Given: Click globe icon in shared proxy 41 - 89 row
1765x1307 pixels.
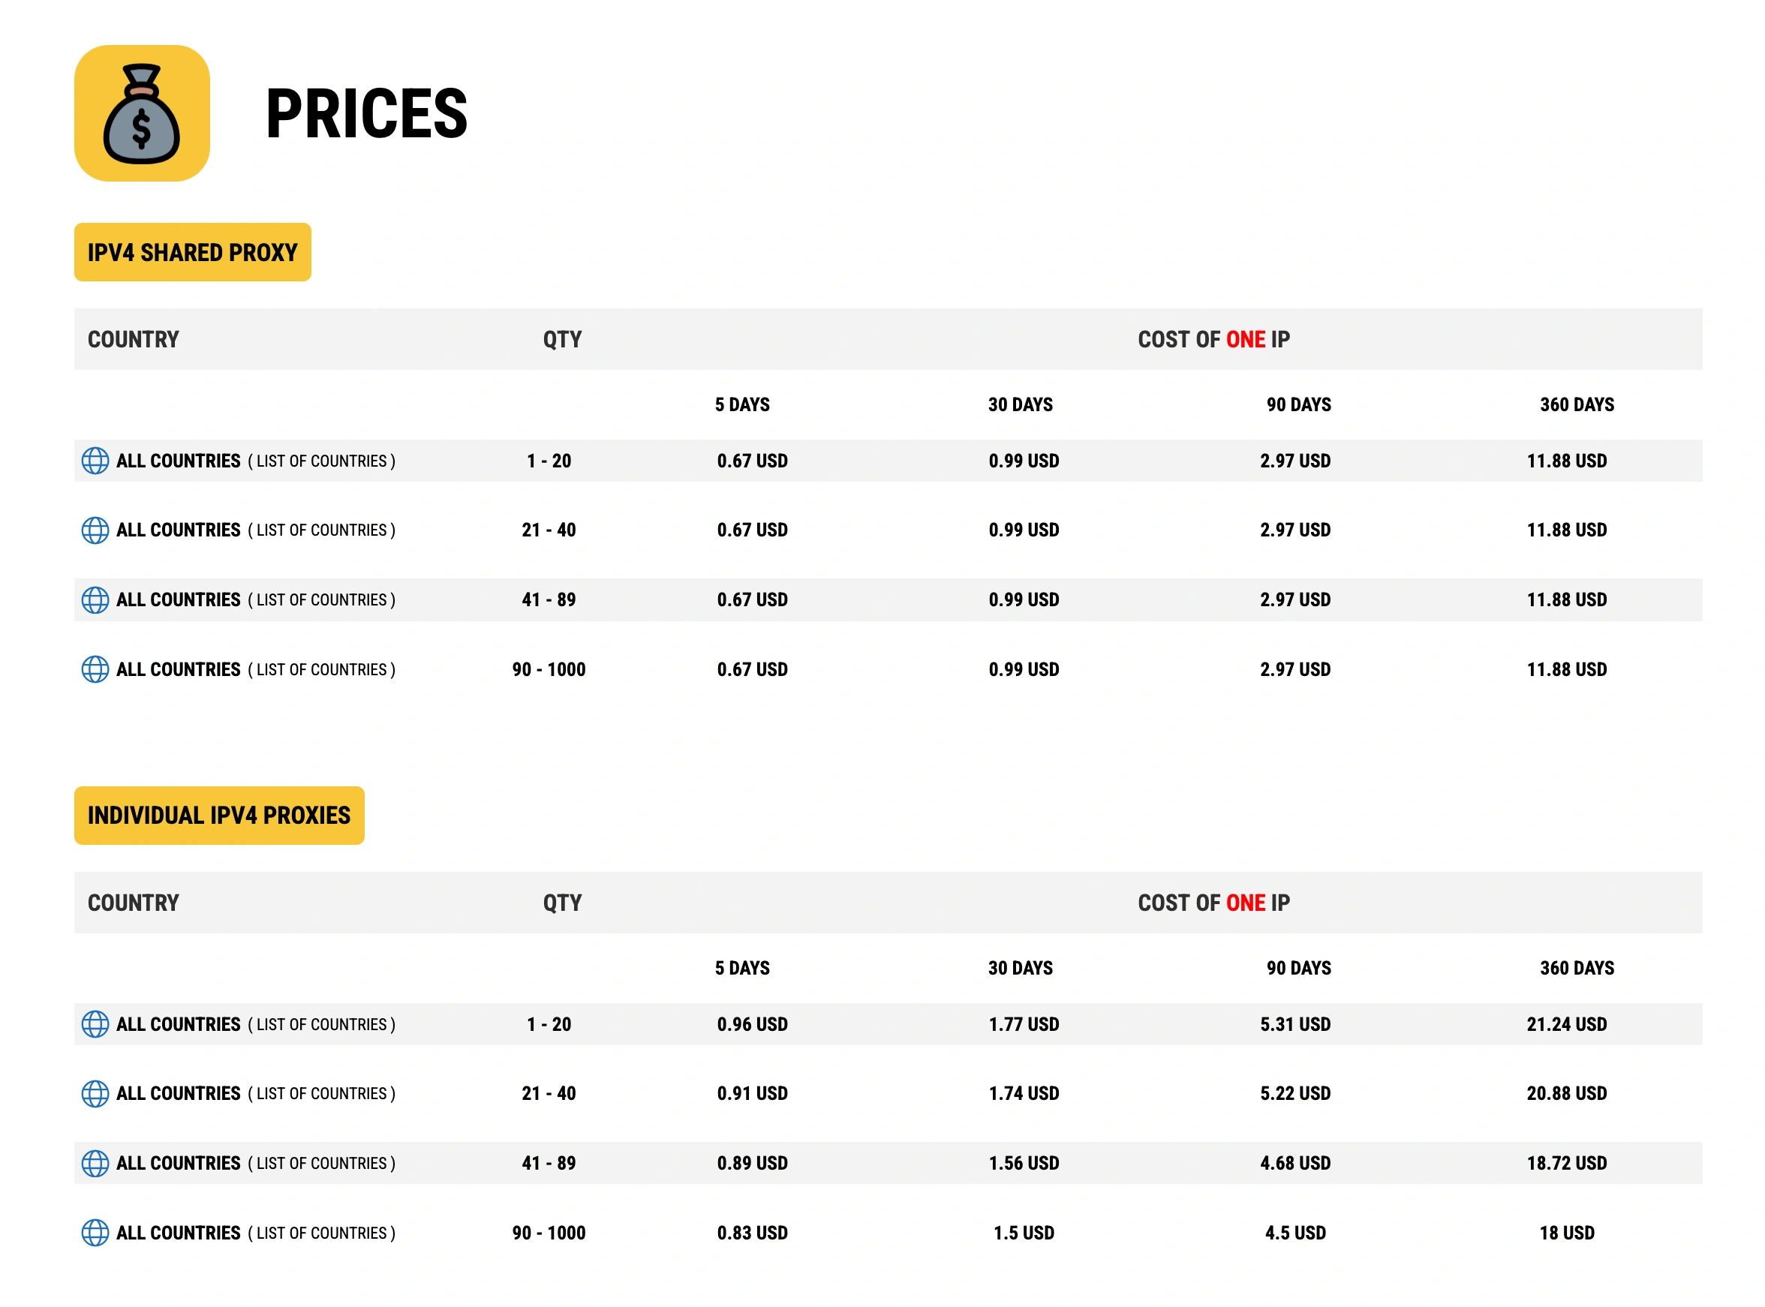Looking at the screenshot, I should [95, 599].
